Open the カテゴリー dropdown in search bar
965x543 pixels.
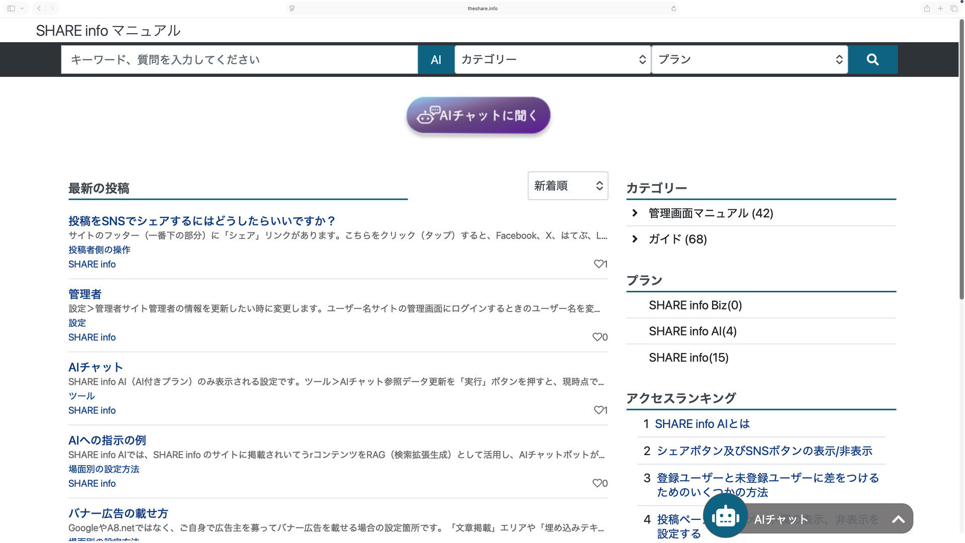pos(552,59)
